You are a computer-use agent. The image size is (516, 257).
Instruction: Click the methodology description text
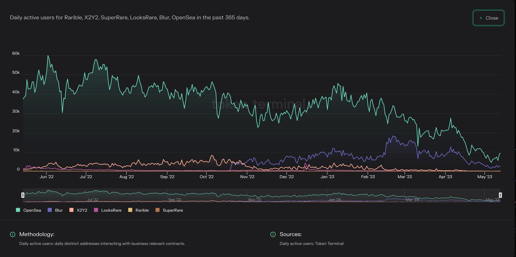coord(102,244)
